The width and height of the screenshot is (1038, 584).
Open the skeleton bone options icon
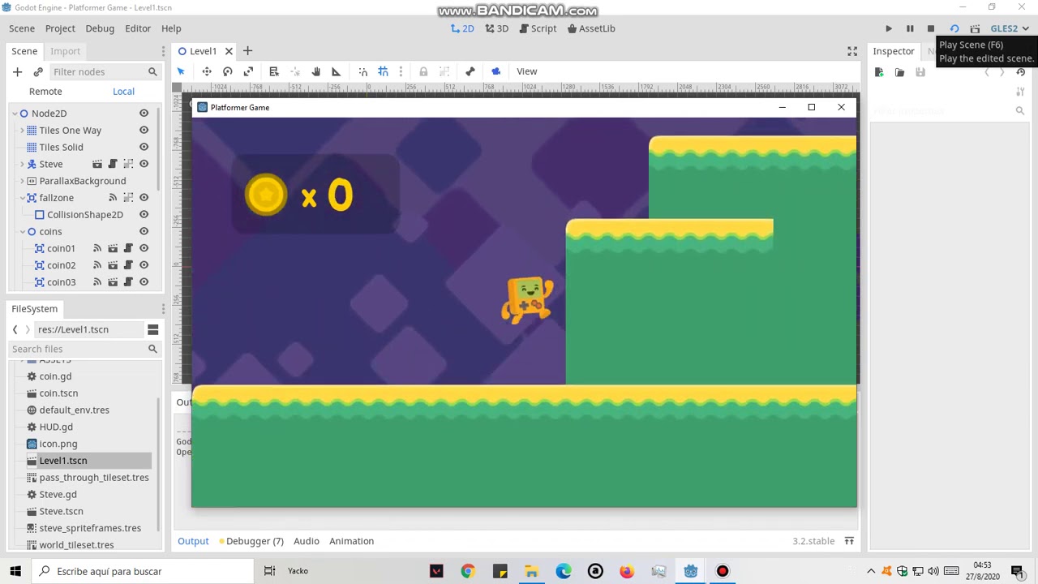[470, 71]
